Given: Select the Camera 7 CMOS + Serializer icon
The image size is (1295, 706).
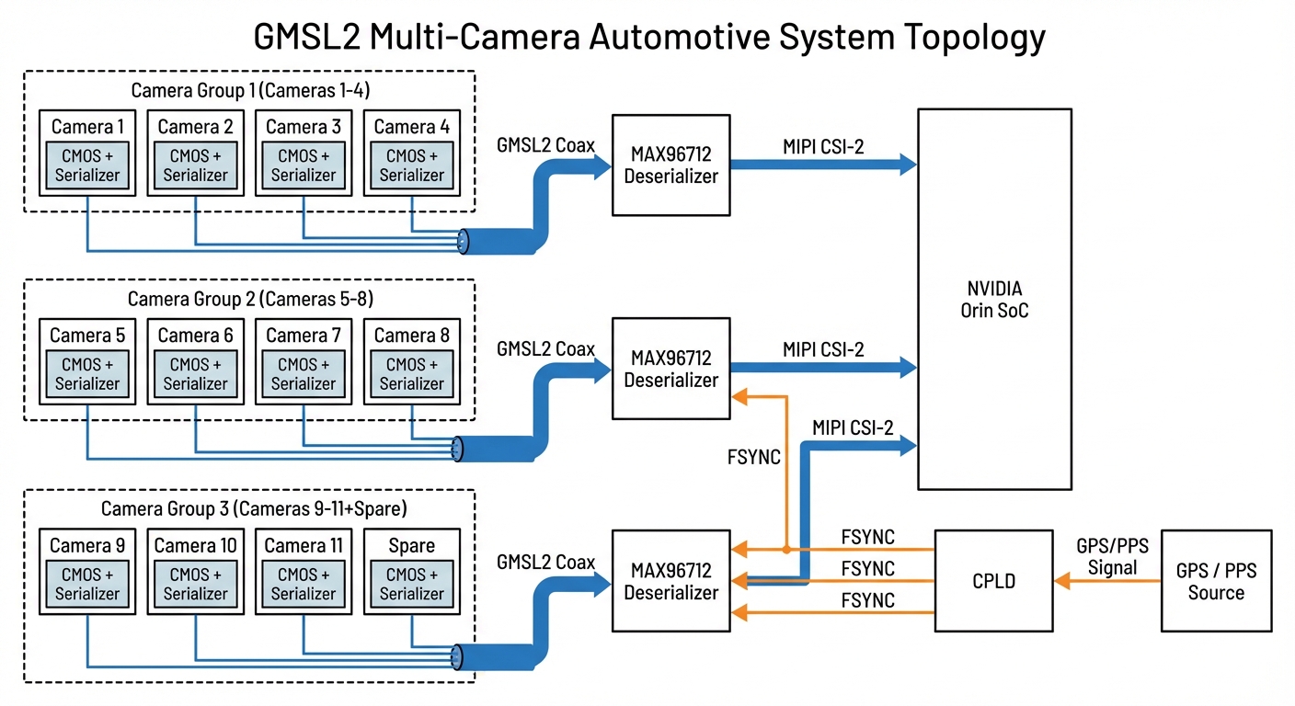Looking at the screenshot, I should click(303, 374).
